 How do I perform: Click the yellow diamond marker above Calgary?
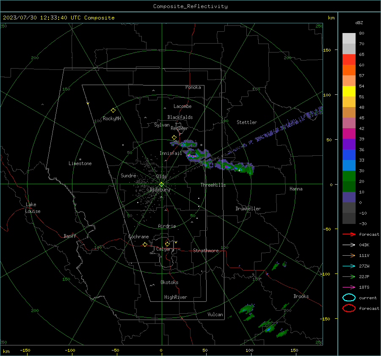pyautogui.click(x=167, y=244)
